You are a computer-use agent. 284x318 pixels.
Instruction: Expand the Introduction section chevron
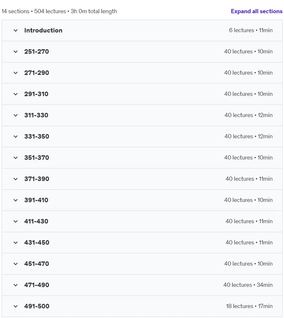pos(16,31)
